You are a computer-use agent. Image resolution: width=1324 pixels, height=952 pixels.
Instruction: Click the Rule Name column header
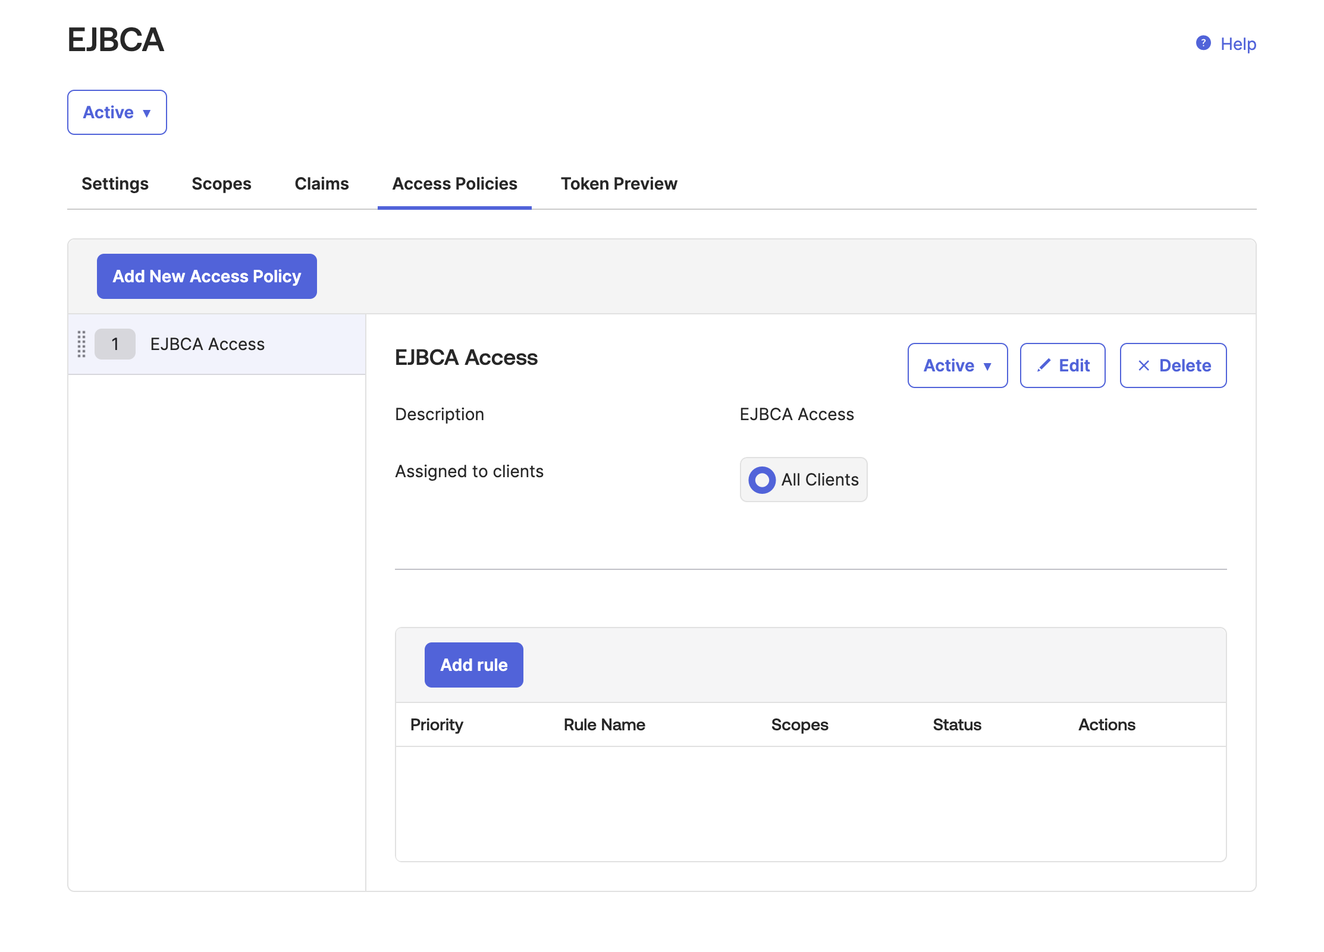(604, 724)
